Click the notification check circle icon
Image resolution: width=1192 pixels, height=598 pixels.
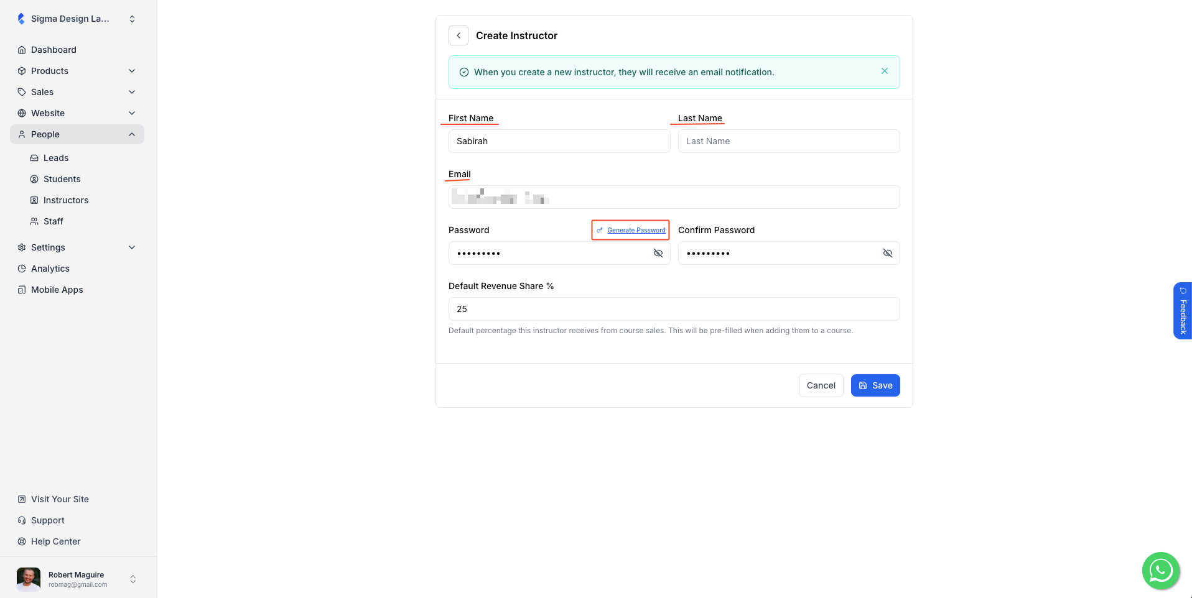[464, 72]
